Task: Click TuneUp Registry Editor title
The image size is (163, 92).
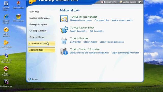Action: coord(82,28)
